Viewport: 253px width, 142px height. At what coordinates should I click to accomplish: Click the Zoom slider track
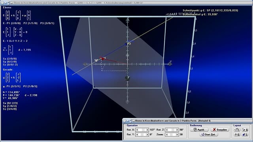tap(172, 135)
